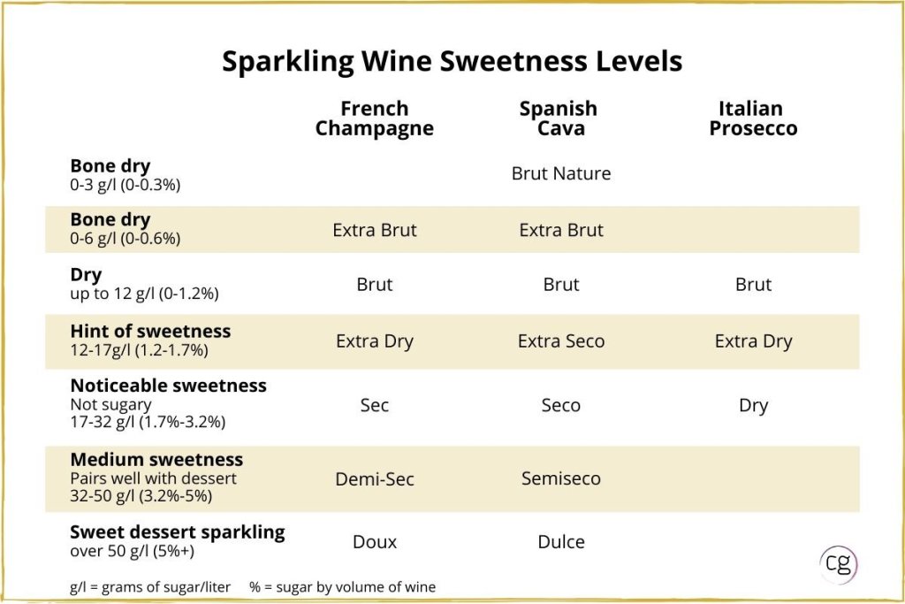This screenshot has width=905, height=604.
Task: Click the Semiseco cell
Action: (561, 478)
